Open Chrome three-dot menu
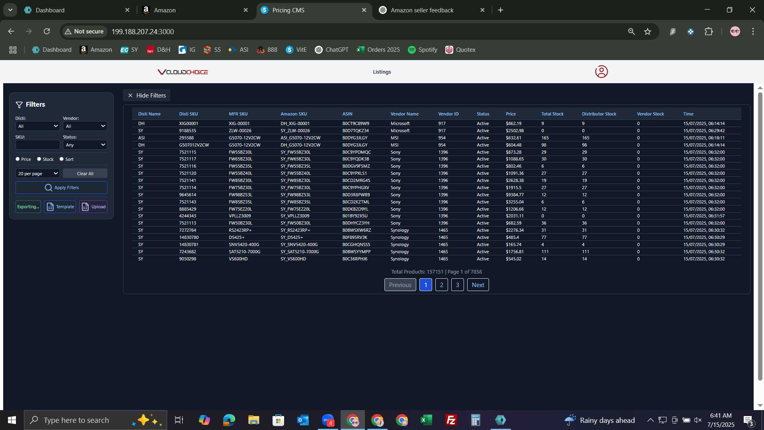 (x=753, y=31)
